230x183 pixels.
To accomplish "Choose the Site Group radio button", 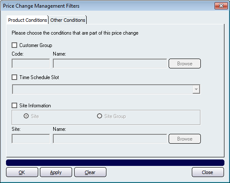I will tap(100, 116).
